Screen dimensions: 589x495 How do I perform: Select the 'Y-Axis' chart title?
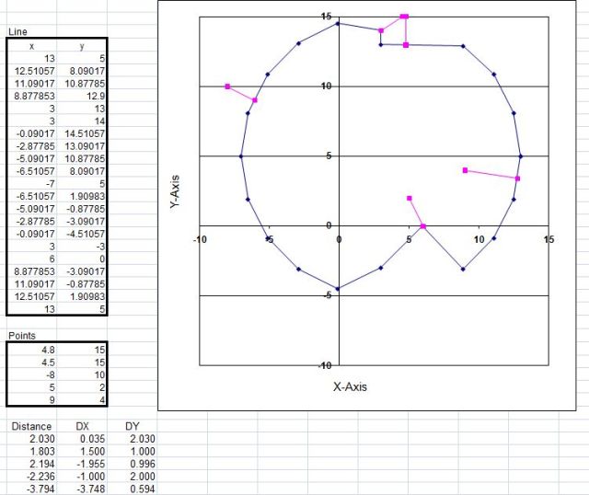175,190
